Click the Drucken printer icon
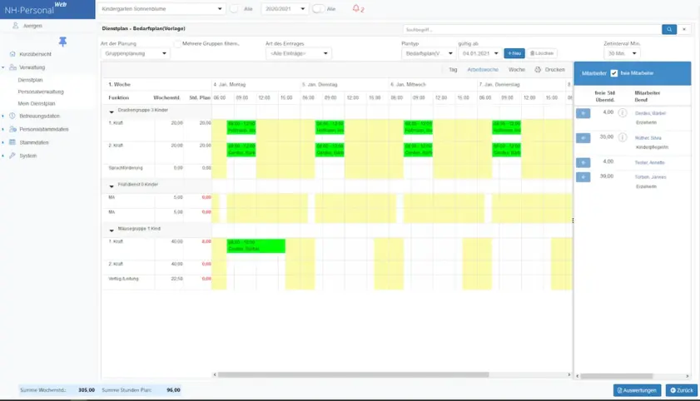Image resolution: width=700 pixels, height=401 pixels. [x=538, y=70]
